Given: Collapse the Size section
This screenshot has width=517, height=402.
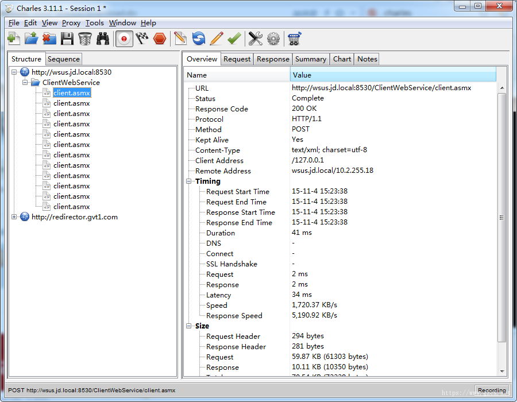Looking at the screenshot, I should coord(189,326).
